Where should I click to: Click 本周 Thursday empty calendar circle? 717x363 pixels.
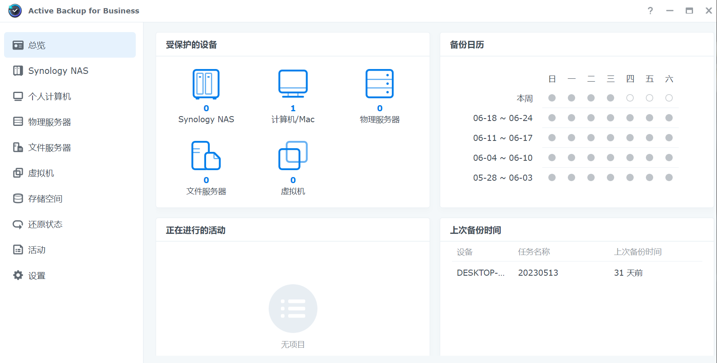630,98
